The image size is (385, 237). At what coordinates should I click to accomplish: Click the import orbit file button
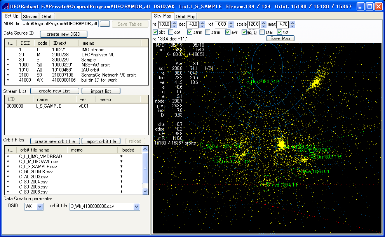tap(101, 141)
